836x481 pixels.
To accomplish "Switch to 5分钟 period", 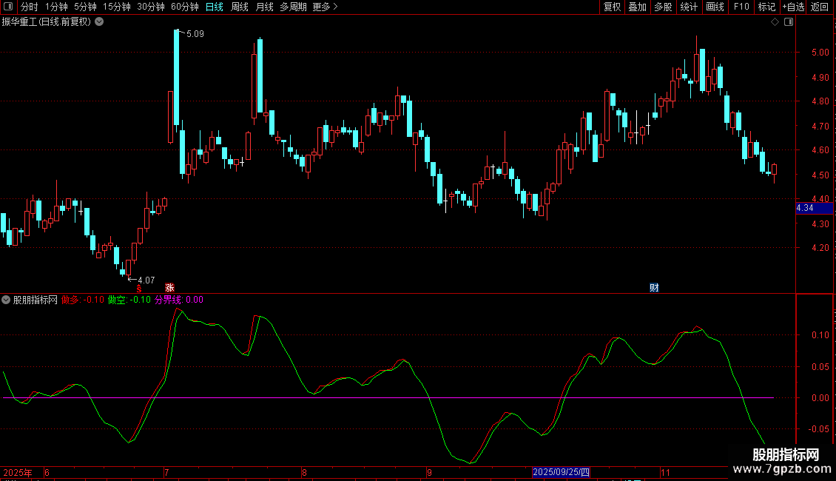I will pos(85,7).
